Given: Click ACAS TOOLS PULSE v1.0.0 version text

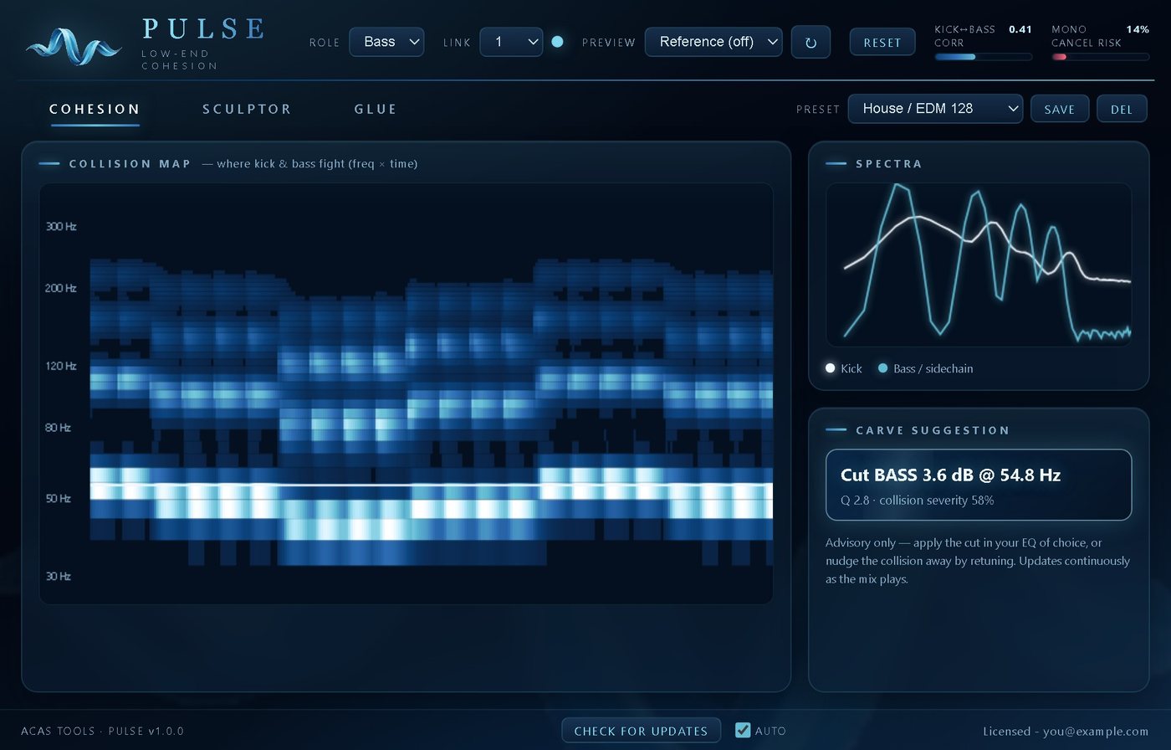Looking at the screenshot, I should click(103, 731).
